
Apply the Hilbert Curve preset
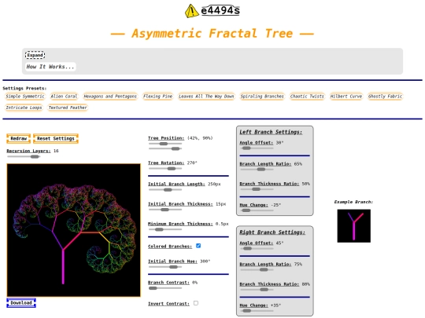(x=346, y=97)
